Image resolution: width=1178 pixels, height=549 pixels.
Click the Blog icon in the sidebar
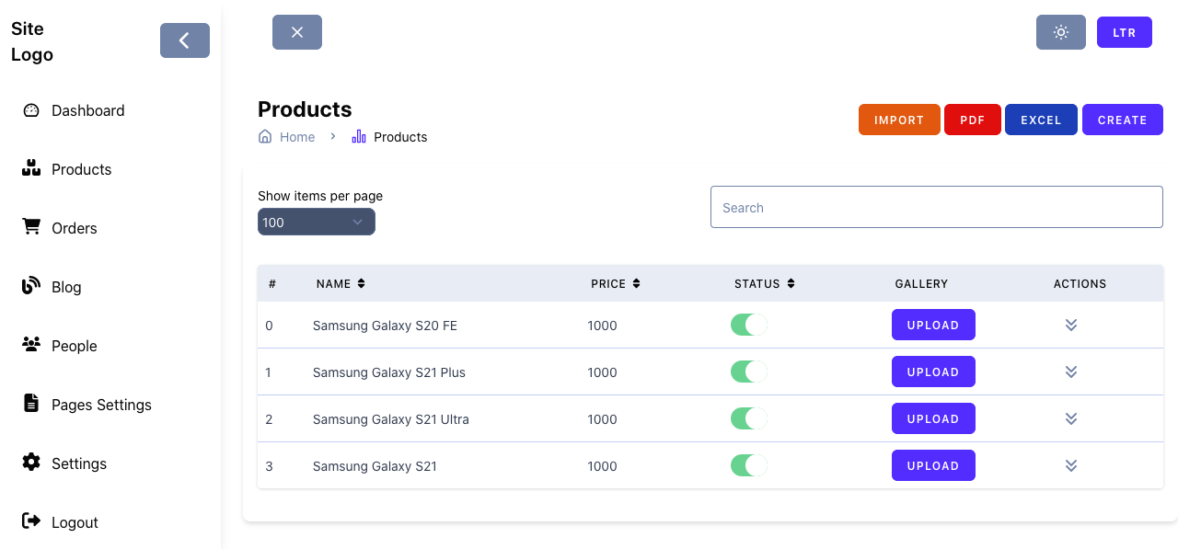pos(31,286)
